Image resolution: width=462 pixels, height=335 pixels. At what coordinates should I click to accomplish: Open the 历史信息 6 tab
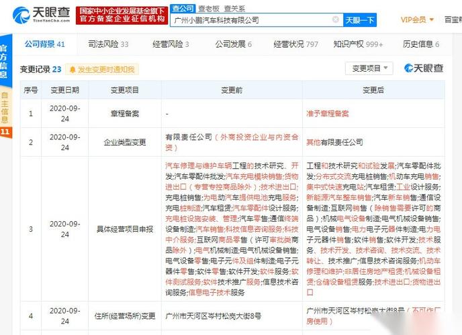tap(421, 44)
